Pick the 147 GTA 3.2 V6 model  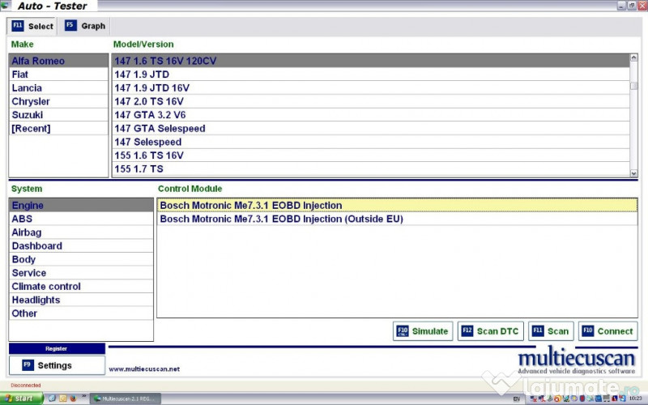[x=371, y=115]
